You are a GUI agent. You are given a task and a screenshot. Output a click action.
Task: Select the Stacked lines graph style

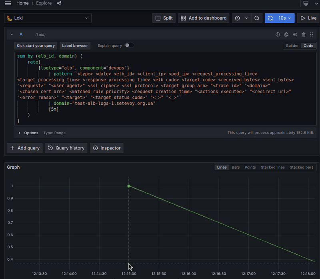272,167
